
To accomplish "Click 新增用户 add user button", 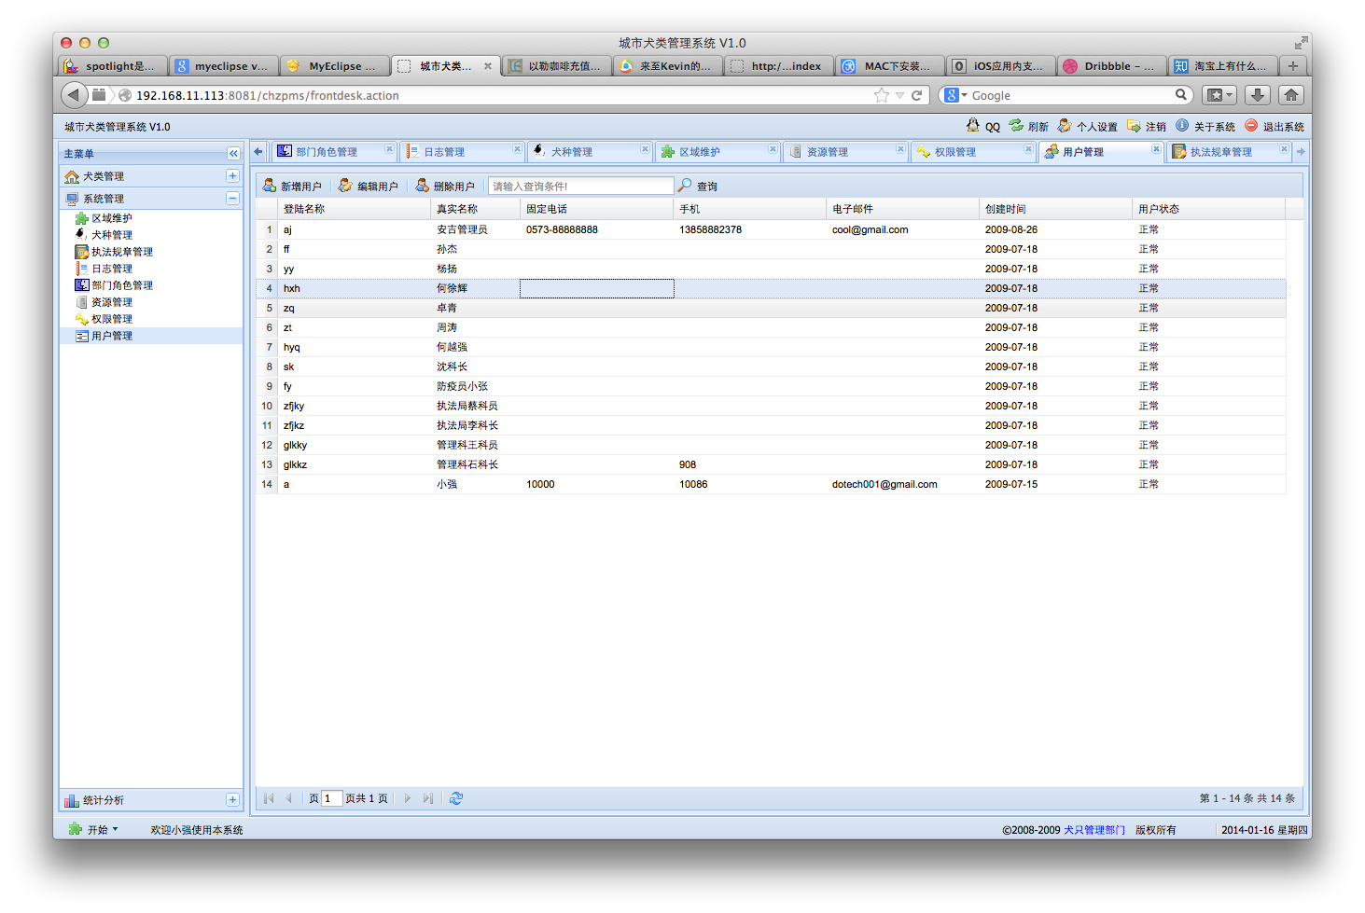I will pos(292,186).
